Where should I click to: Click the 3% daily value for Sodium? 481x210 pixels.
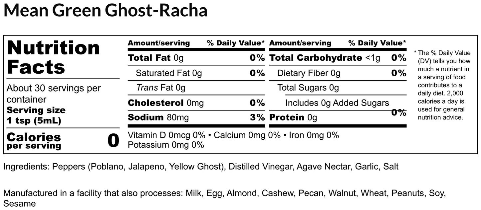257,117
